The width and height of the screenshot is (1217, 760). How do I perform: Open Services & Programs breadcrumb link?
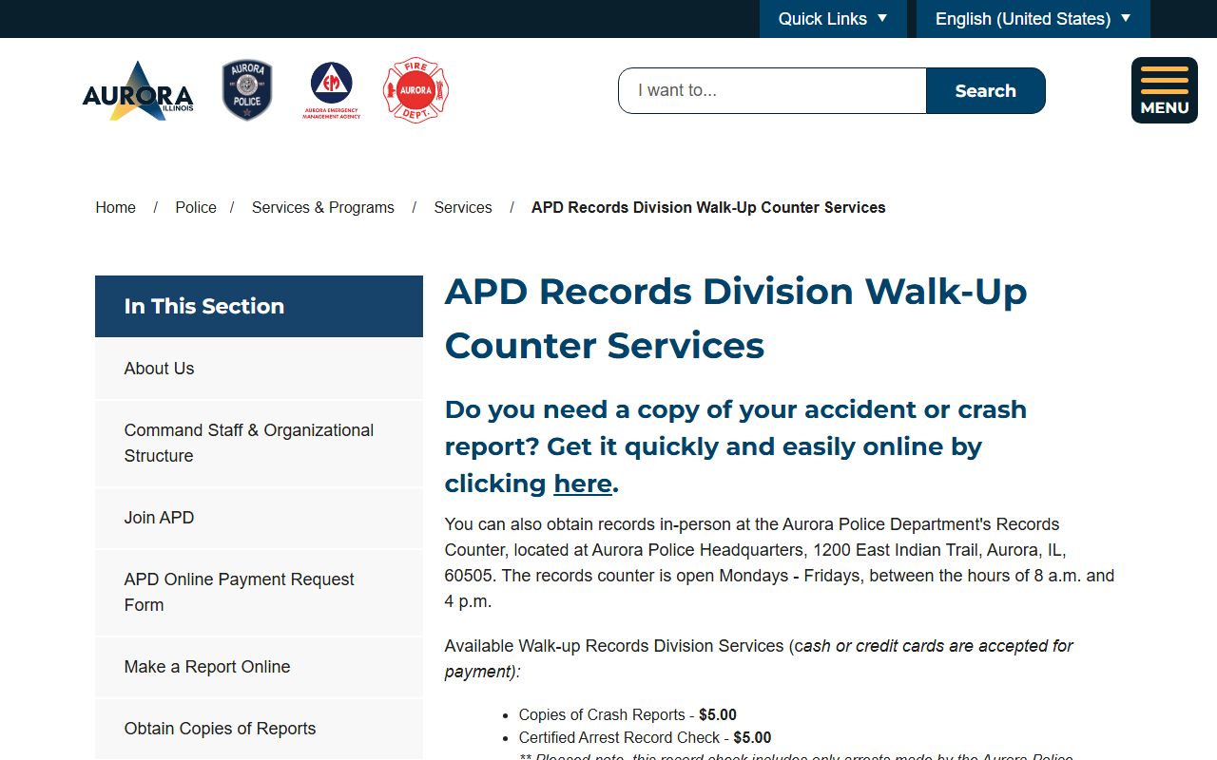point(323,207)
